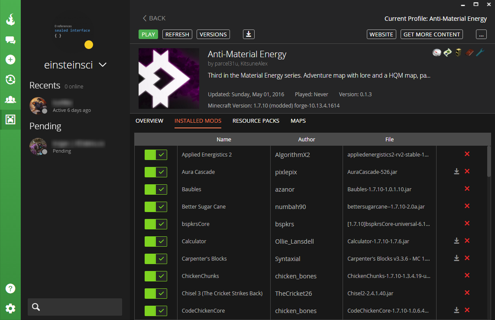
Task: Disable the Baubles mod toggle
Action: click(155, 189)
